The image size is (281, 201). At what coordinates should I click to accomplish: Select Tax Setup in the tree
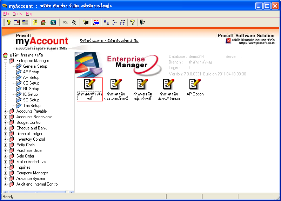[32, 106]
